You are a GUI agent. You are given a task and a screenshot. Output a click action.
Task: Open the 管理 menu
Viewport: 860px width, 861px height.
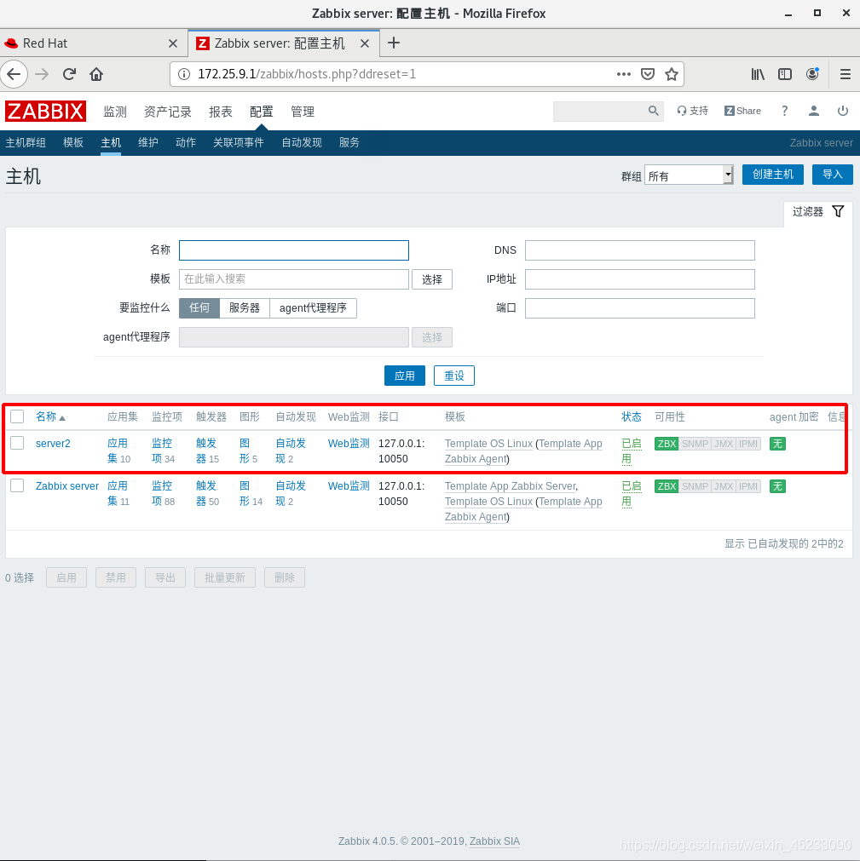[303, 112]
